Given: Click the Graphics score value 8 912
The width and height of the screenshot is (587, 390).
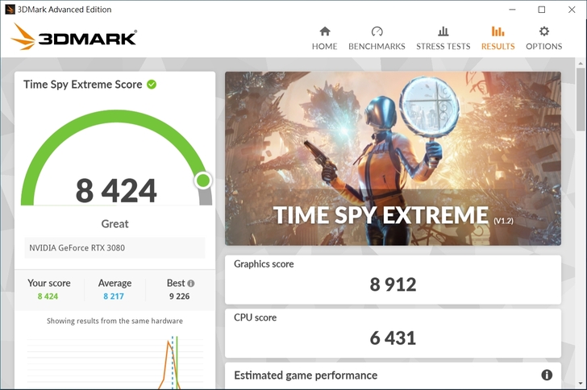Looking at the screenshot, I should [x=393, y=284].
